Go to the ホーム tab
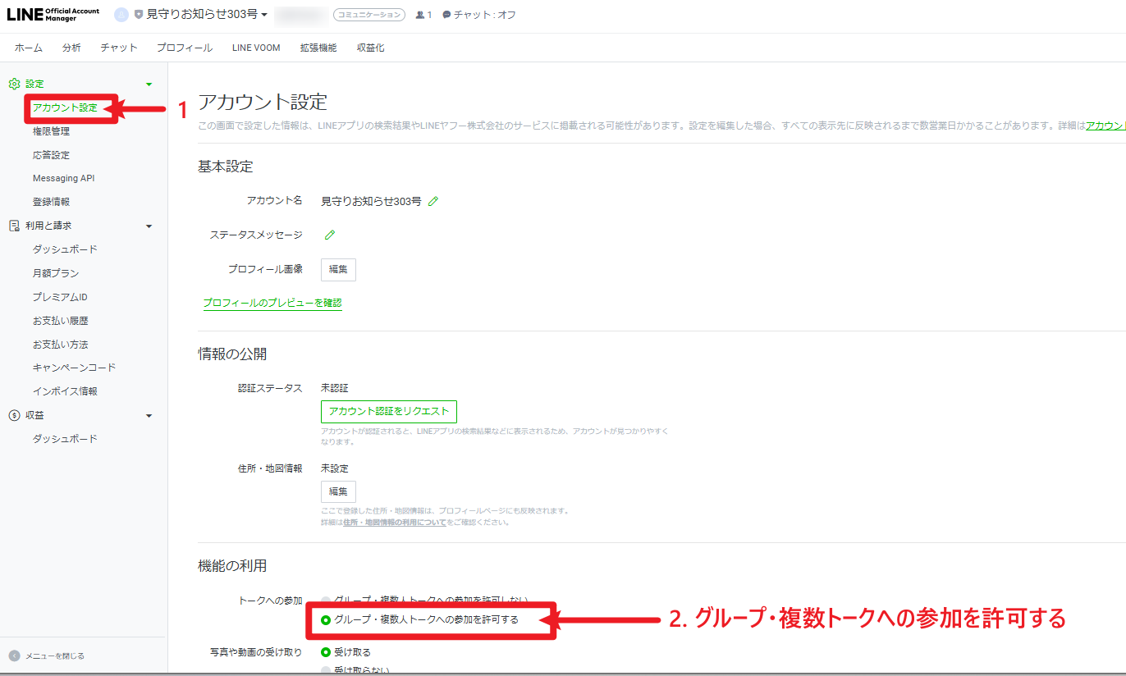 tap(29, 48)
